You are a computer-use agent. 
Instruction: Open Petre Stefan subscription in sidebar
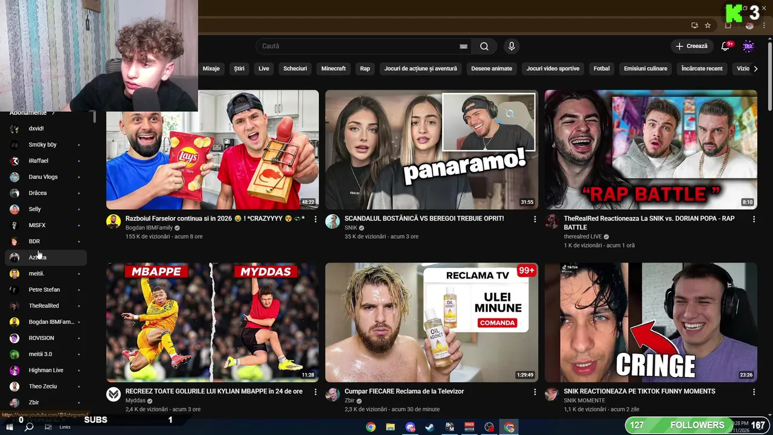tap(46, 290)
